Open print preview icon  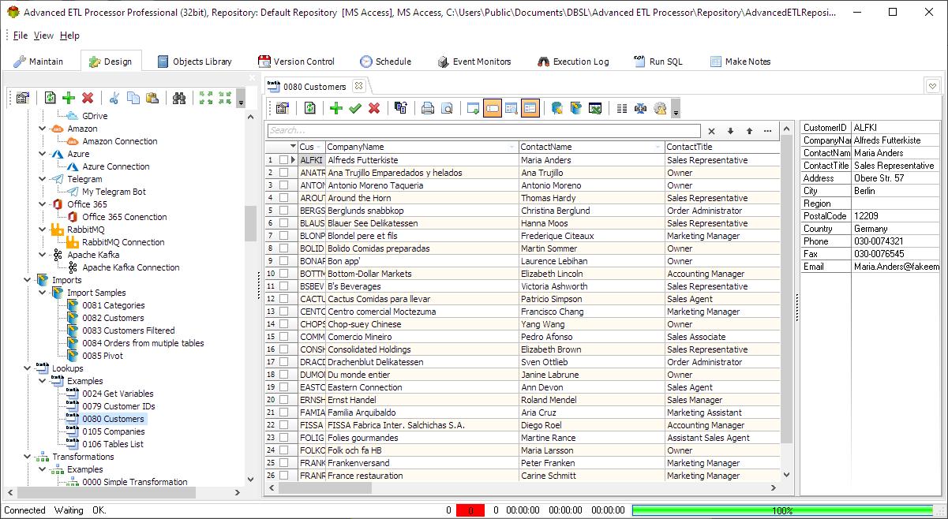pos(447,108)
